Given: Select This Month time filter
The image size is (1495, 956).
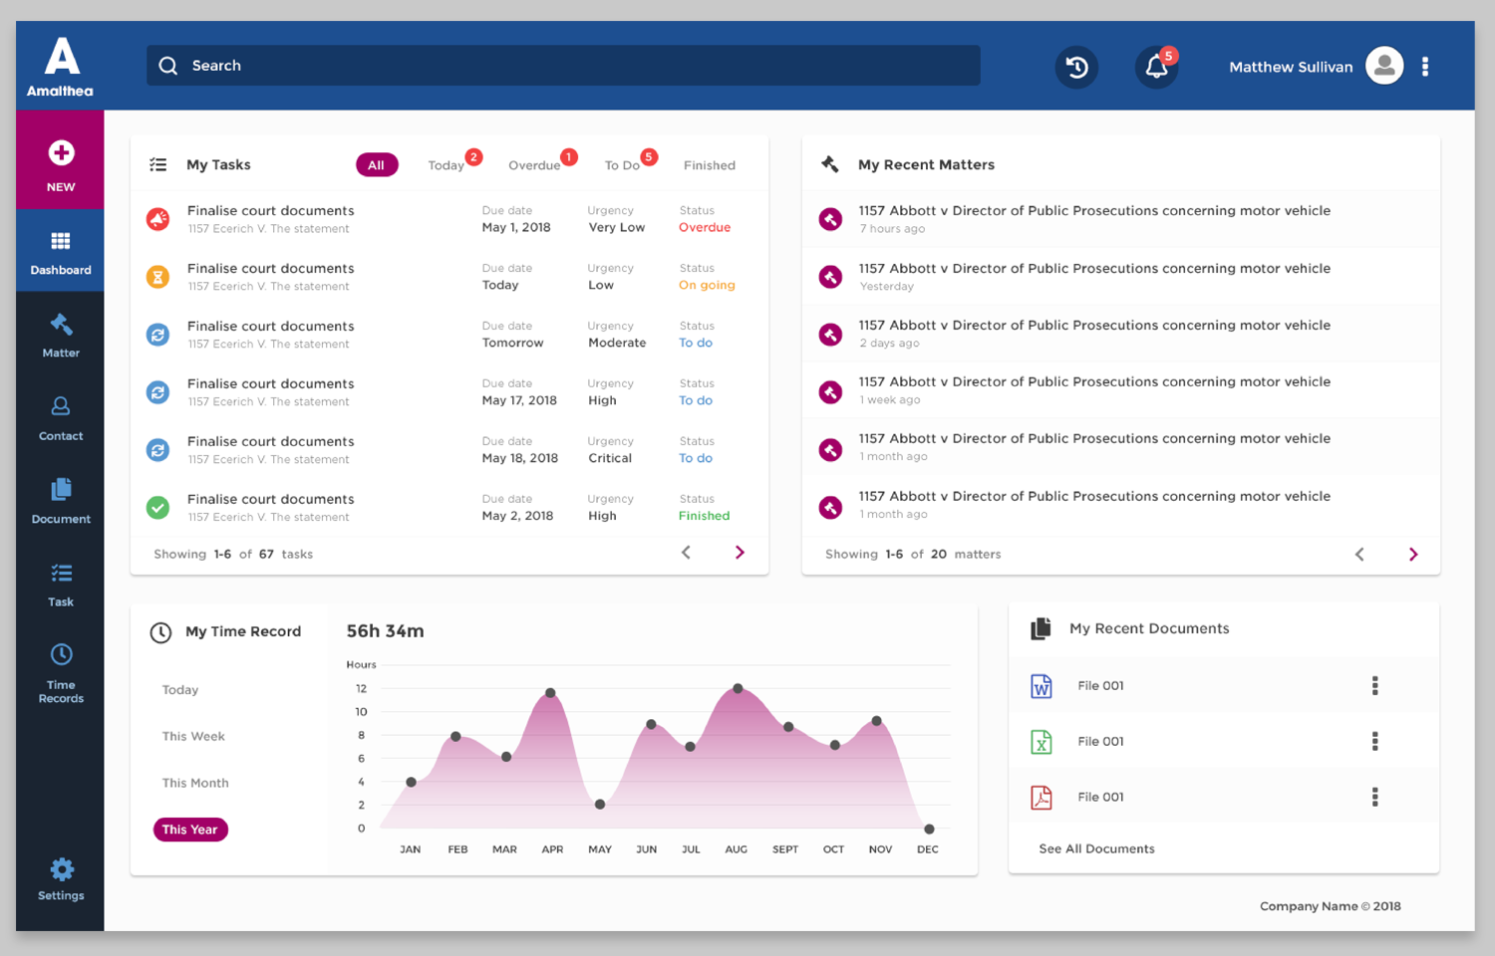Looking at the screenshot, I should pyautogui.click(x=195, y=783).
